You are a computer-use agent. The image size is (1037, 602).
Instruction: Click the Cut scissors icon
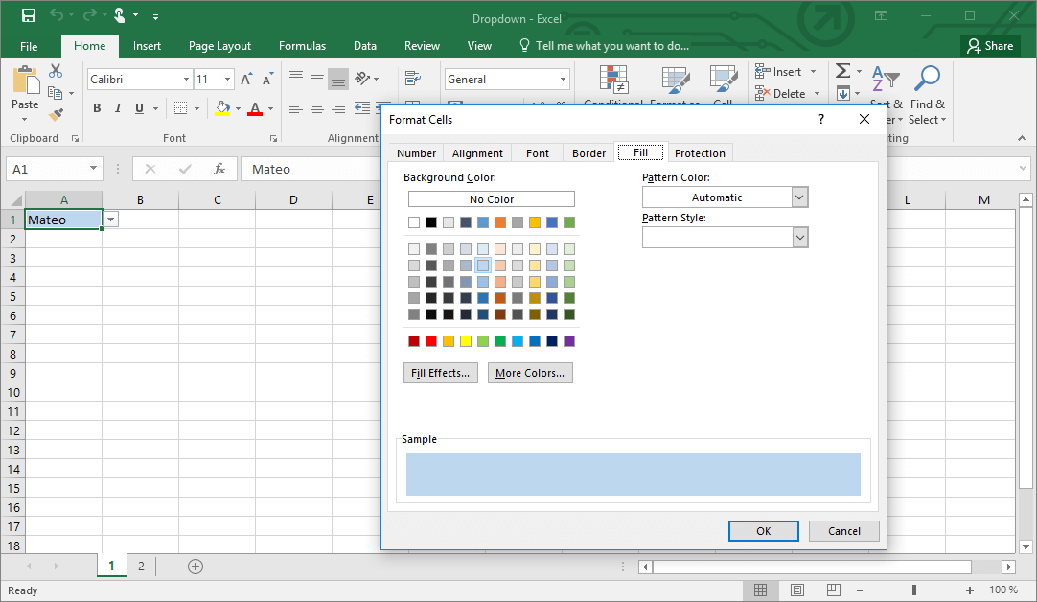point(54,71)
